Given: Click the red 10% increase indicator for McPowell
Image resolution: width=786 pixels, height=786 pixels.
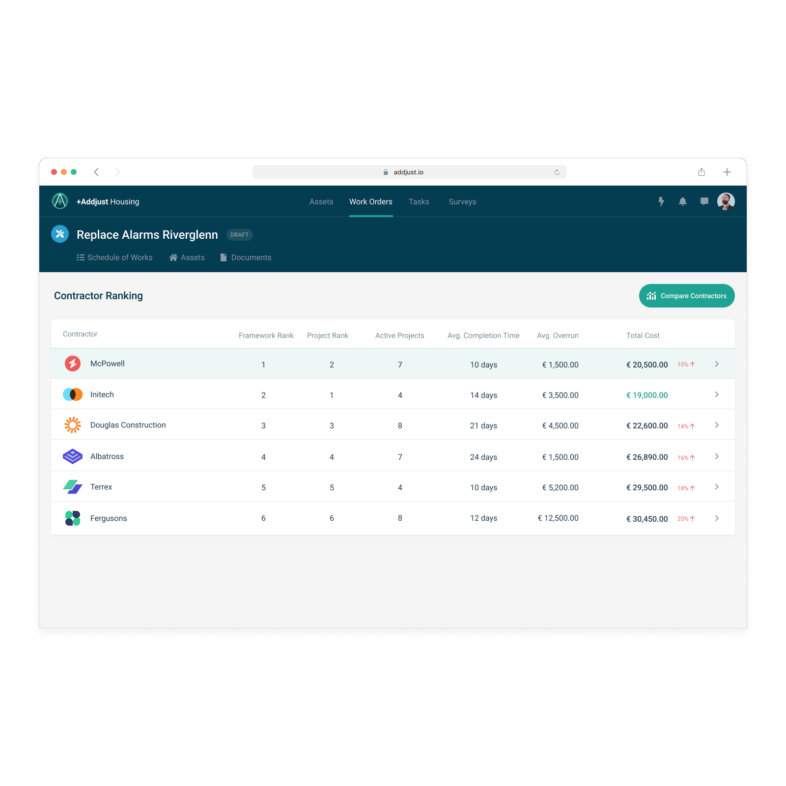Looking at the screenshot, I should (x=685, y=365).
